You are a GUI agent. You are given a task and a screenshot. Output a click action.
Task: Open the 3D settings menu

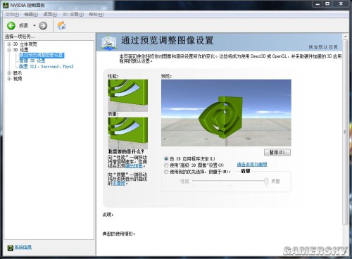pos(73,15)
